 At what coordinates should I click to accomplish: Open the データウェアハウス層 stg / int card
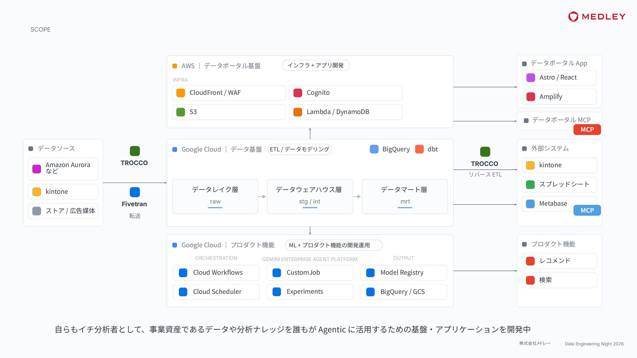point(310,197)
